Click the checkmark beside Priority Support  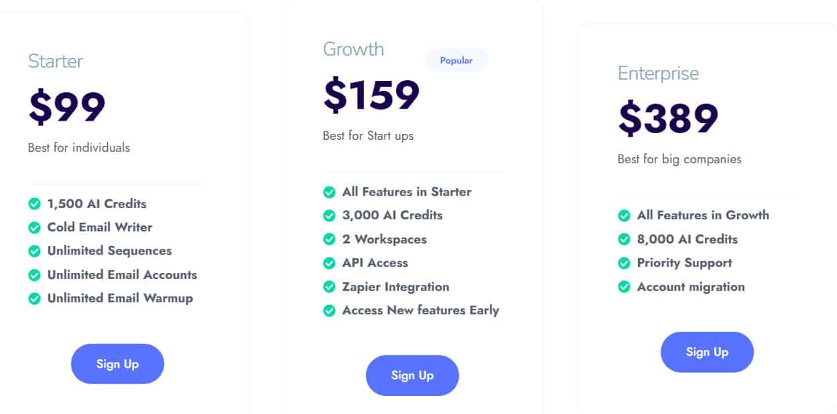[x=624, y=263]
